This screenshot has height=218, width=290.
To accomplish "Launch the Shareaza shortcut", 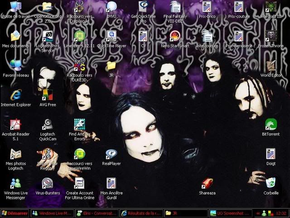I will coord(207,183).
